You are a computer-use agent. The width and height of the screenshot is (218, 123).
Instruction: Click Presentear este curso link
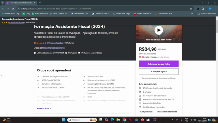pos(167,112)
